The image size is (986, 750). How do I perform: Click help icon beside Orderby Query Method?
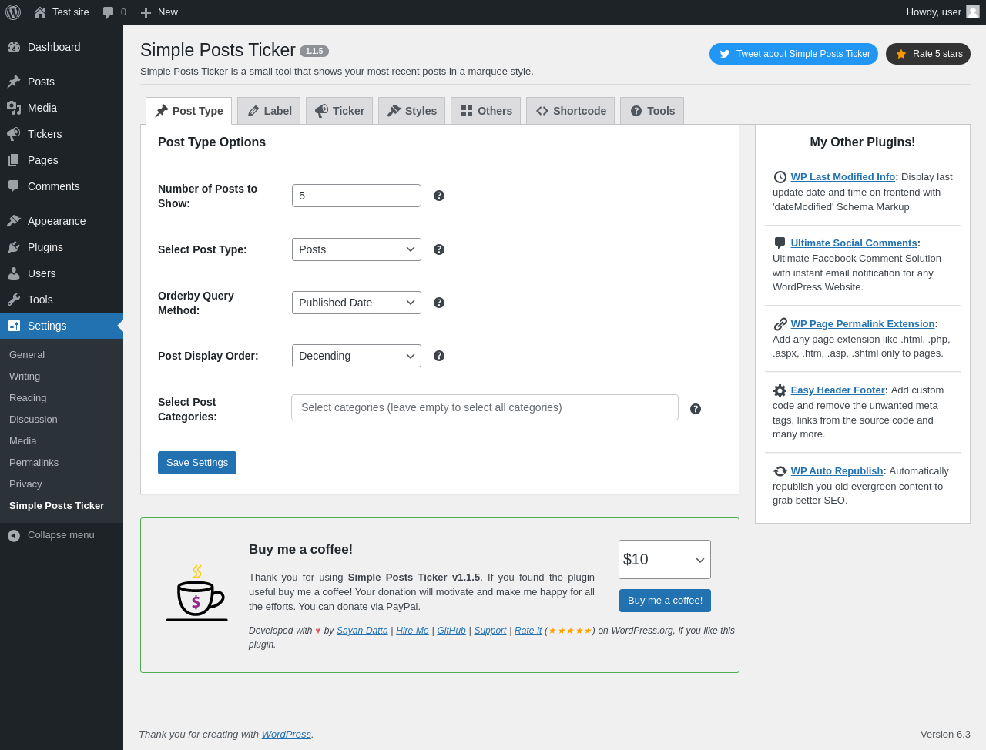(x=439, y=303)
